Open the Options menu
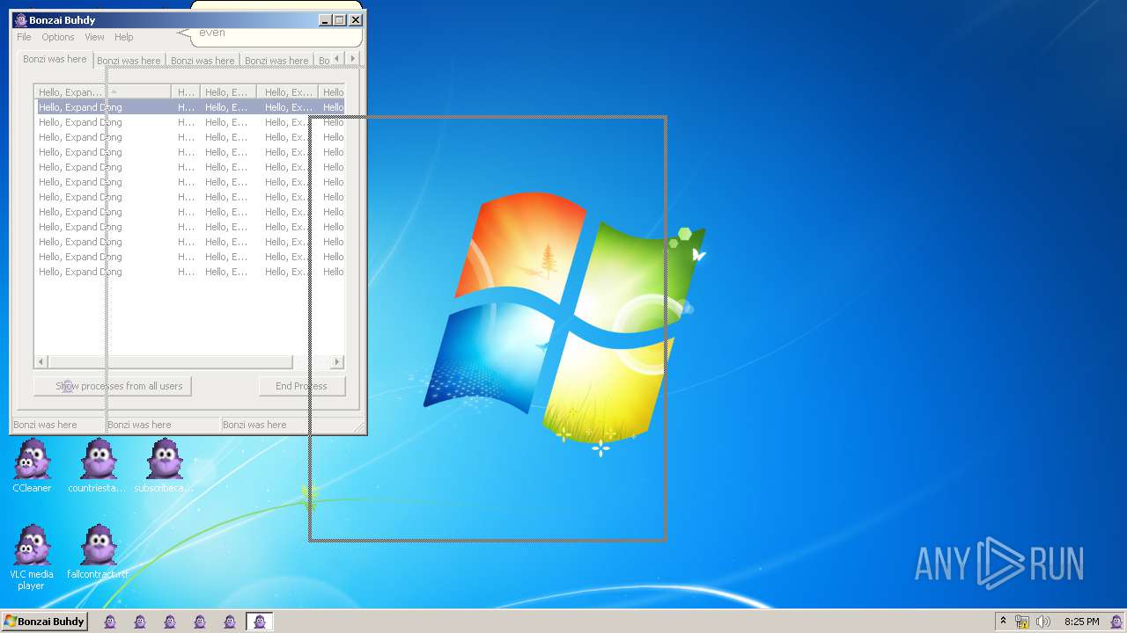This screenshot has height=633, width=1127. 58,37
